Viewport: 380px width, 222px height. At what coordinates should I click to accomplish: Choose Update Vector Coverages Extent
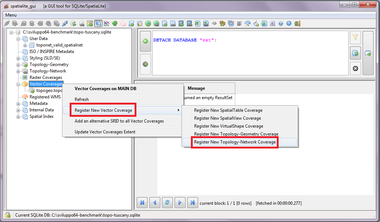tap(122, 132)
